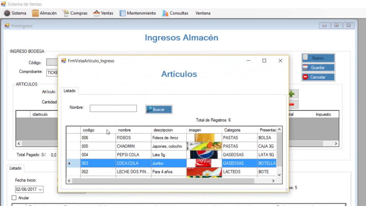Open the Sistema menu
366x206 pixels.
(x=15, y=13)
